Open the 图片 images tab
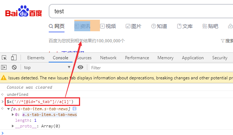 (x=133, y=26)
